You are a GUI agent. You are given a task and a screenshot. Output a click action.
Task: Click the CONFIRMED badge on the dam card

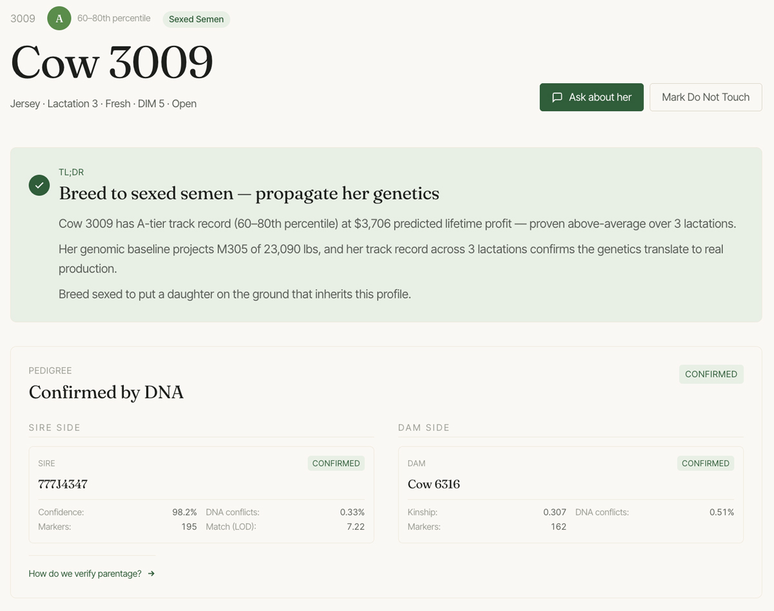[x=706, y=463]
